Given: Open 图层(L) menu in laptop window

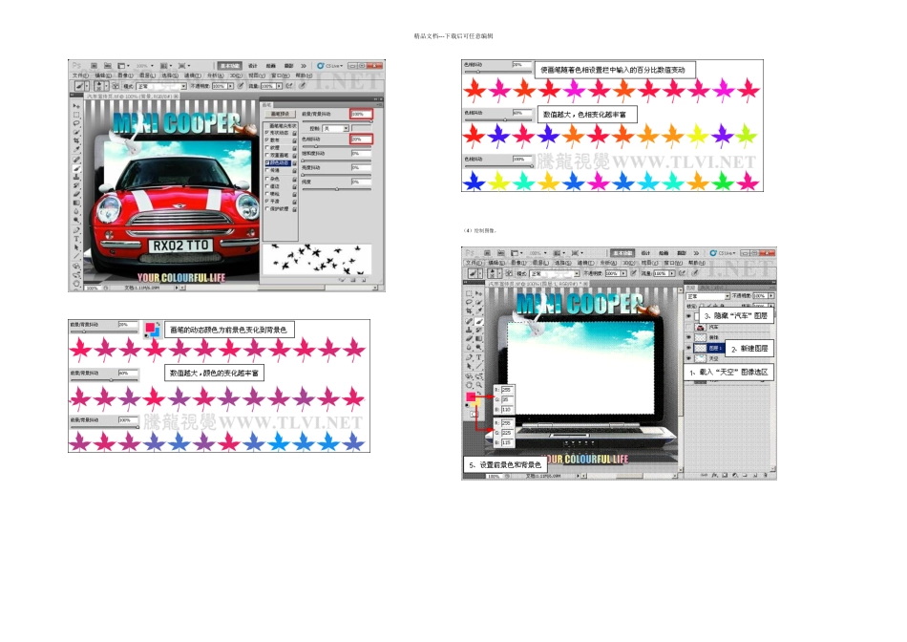Looking at the screenshot, I should [540, 262].
